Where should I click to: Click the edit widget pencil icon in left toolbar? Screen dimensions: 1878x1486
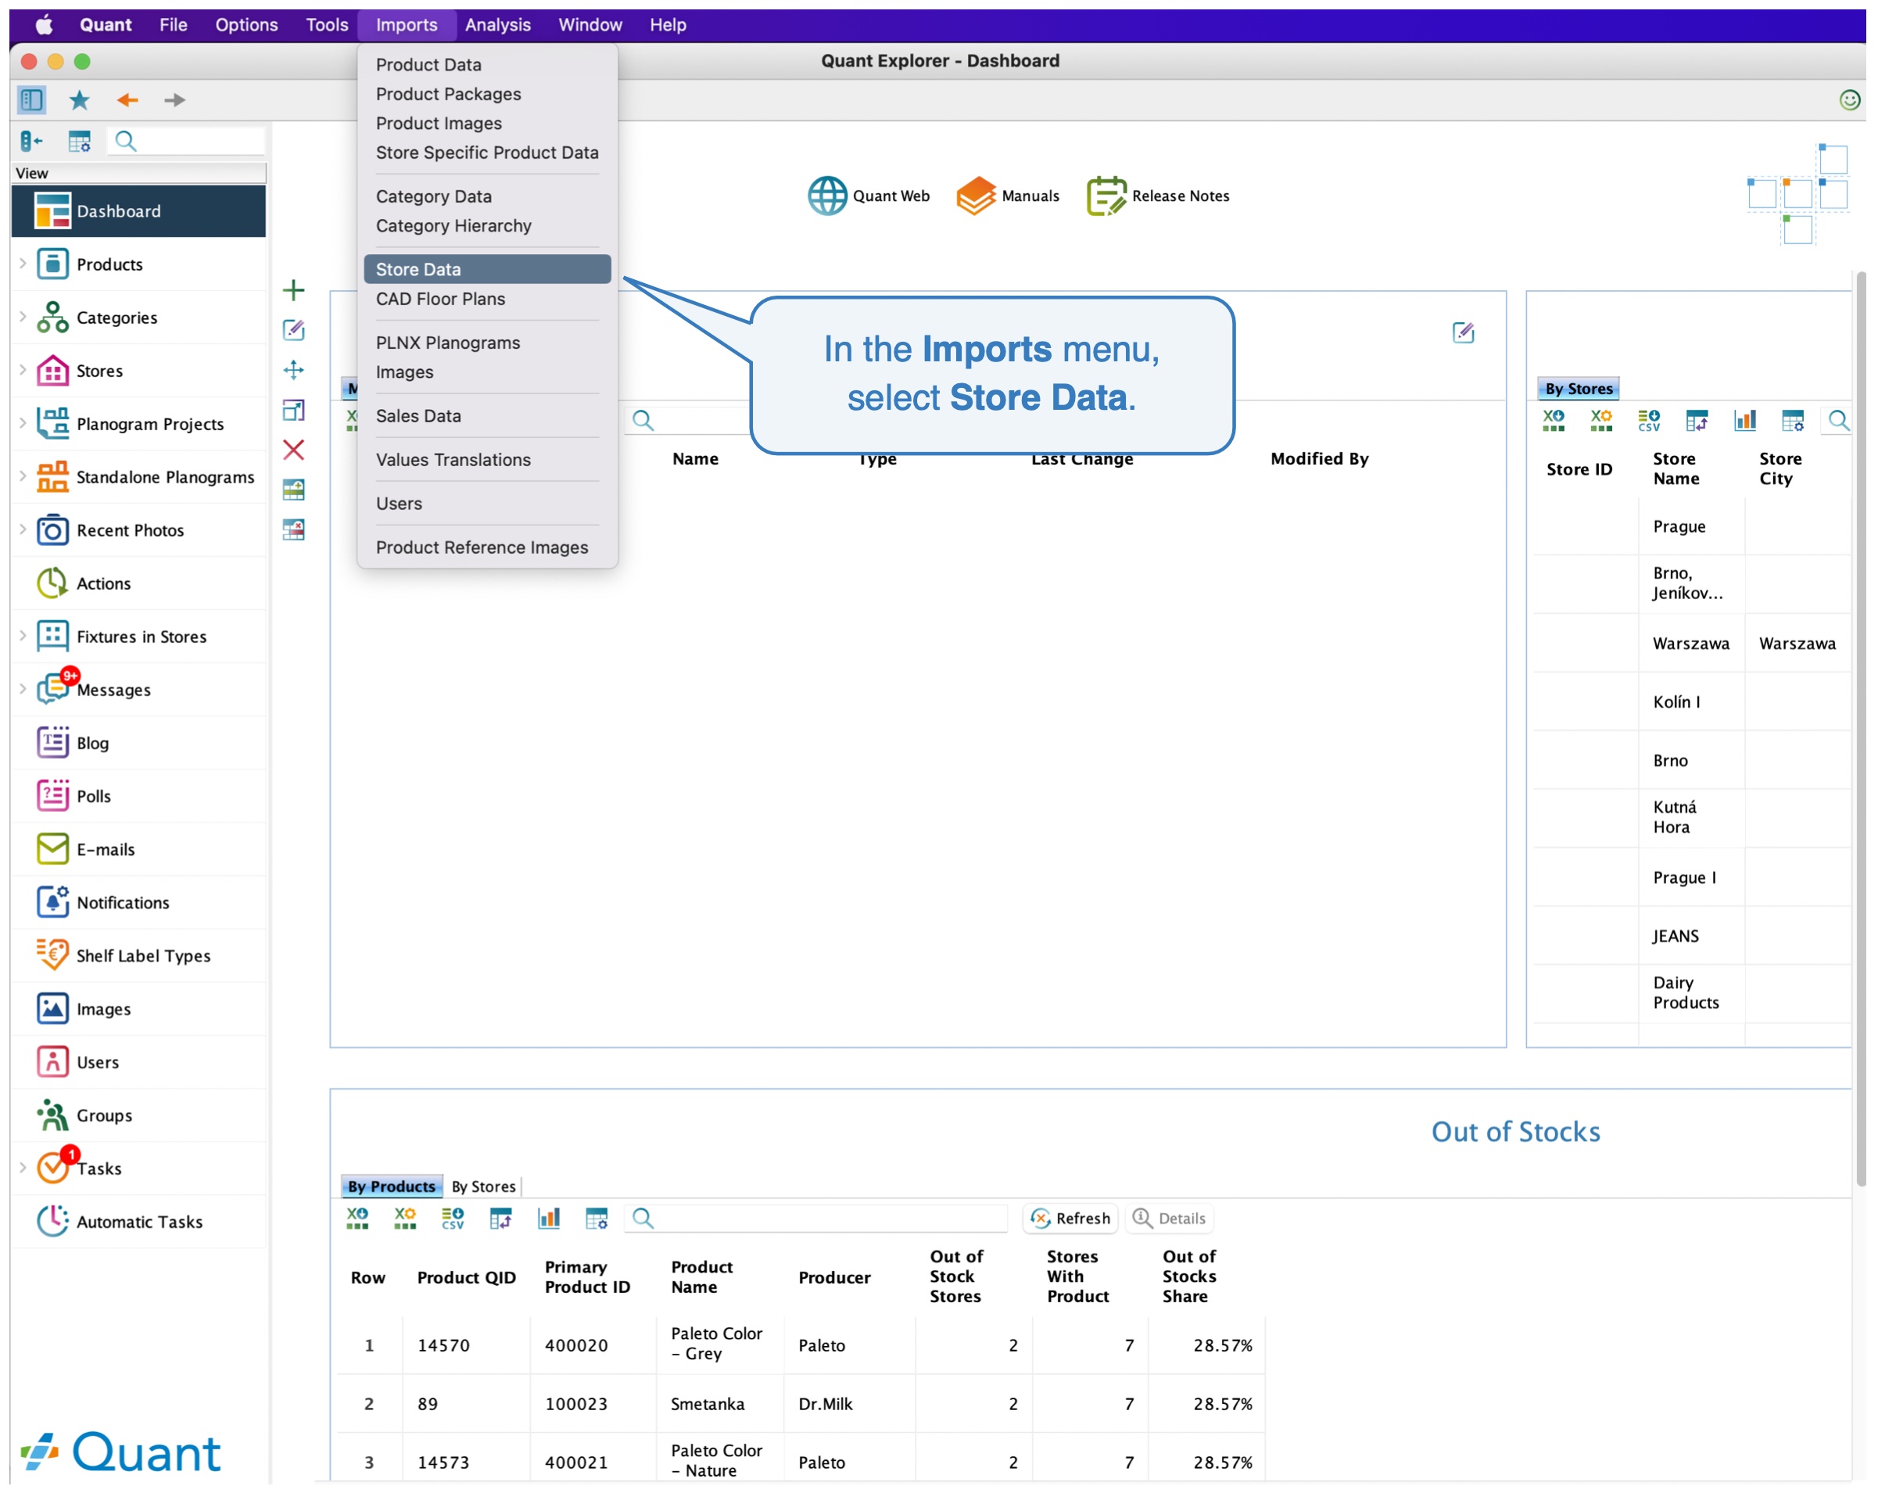click(x=294, y=330)
